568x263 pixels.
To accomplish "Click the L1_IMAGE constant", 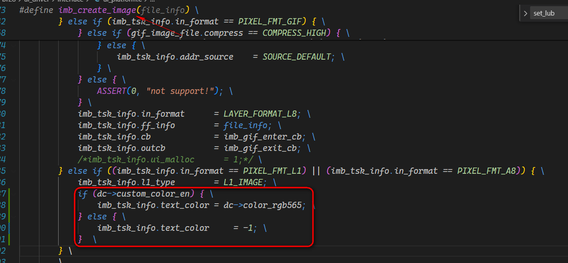I will click(243, 182).
